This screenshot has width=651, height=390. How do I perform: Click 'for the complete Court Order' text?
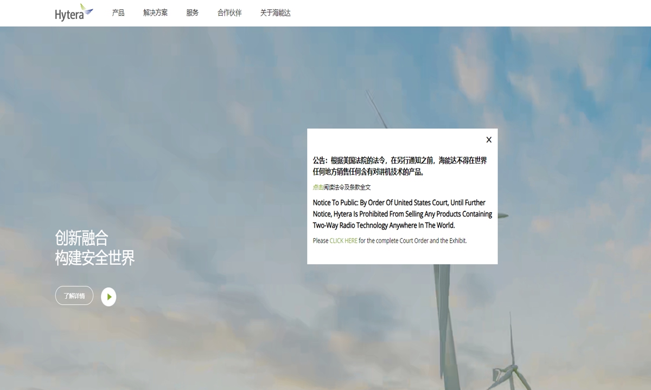coord(412,241)
